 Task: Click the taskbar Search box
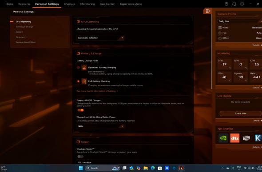tap(103, 168)
